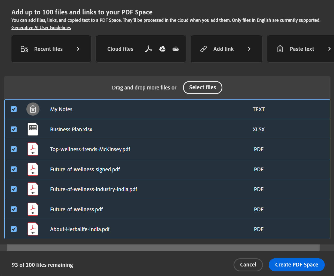Click the Create PDF Space button
The width and height of the screenshot is (334, 276).
tap(296, 265)
